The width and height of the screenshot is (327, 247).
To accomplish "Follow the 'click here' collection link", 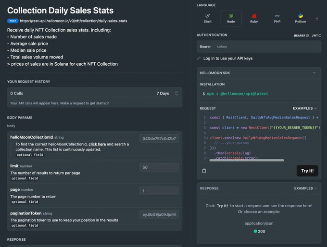I will point(97,144).
